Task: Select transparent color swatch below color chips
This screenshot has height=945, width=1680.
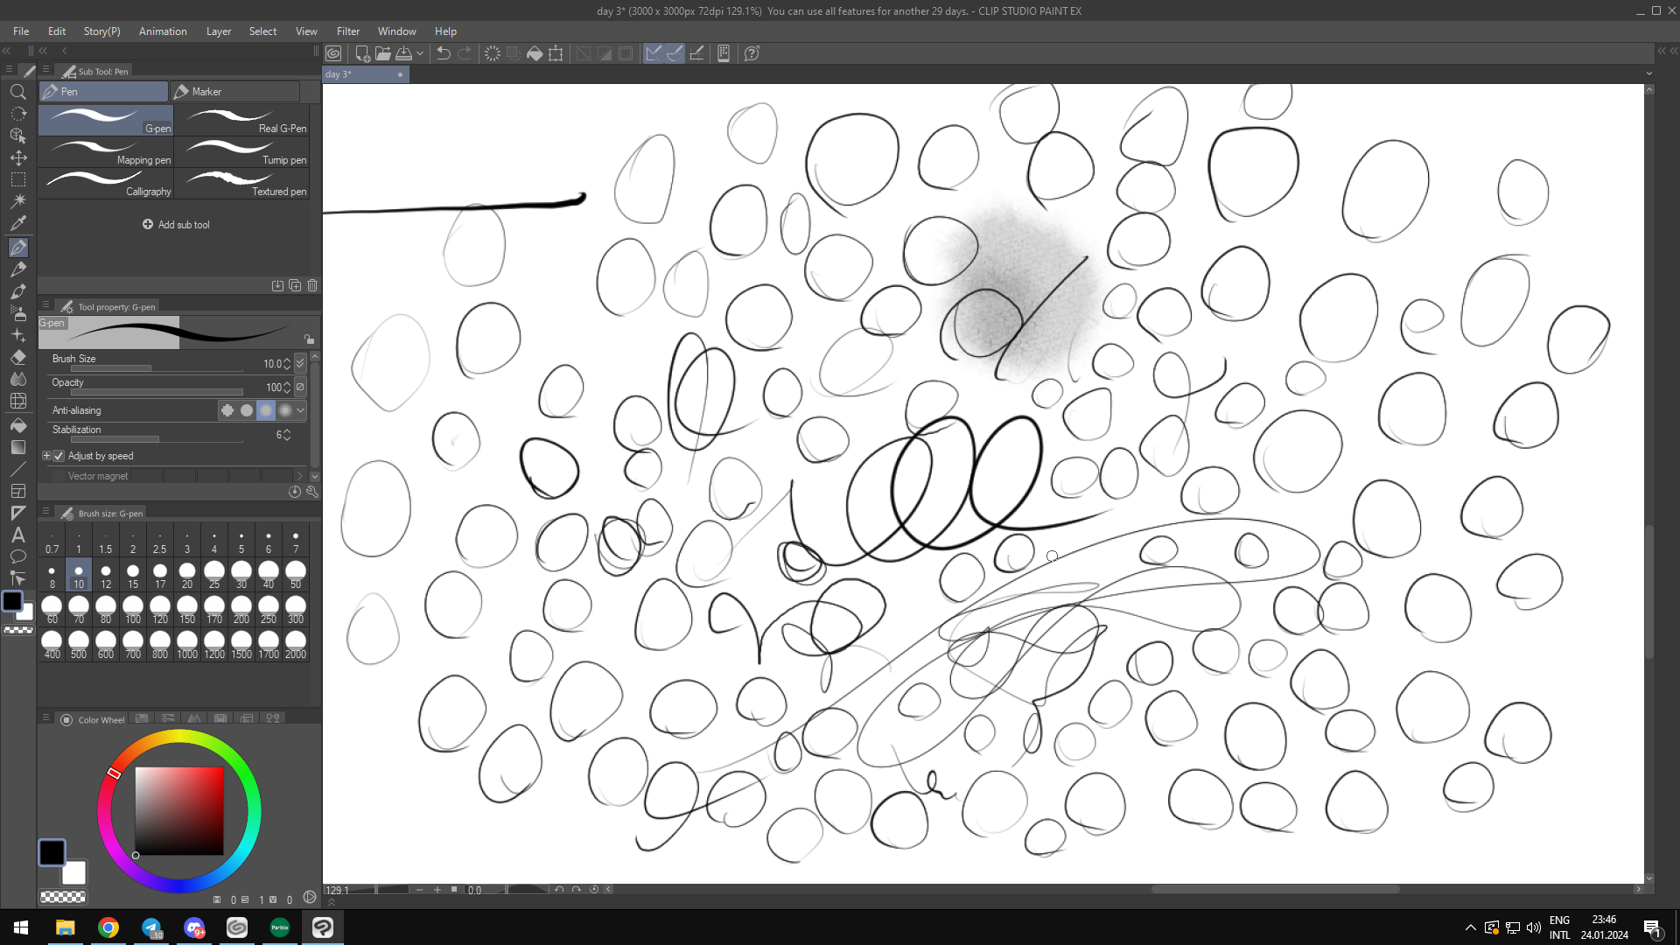Action: click(63, 897)
